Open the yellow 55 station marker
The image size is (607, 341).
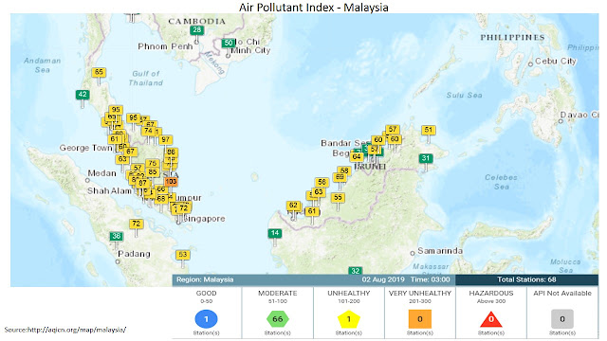(x=338, y=198)
